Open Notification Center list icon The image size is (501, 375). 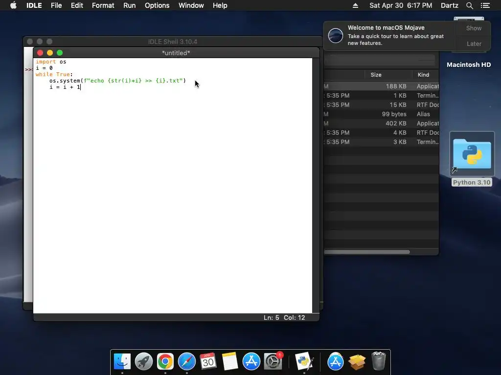coord(485,5)
